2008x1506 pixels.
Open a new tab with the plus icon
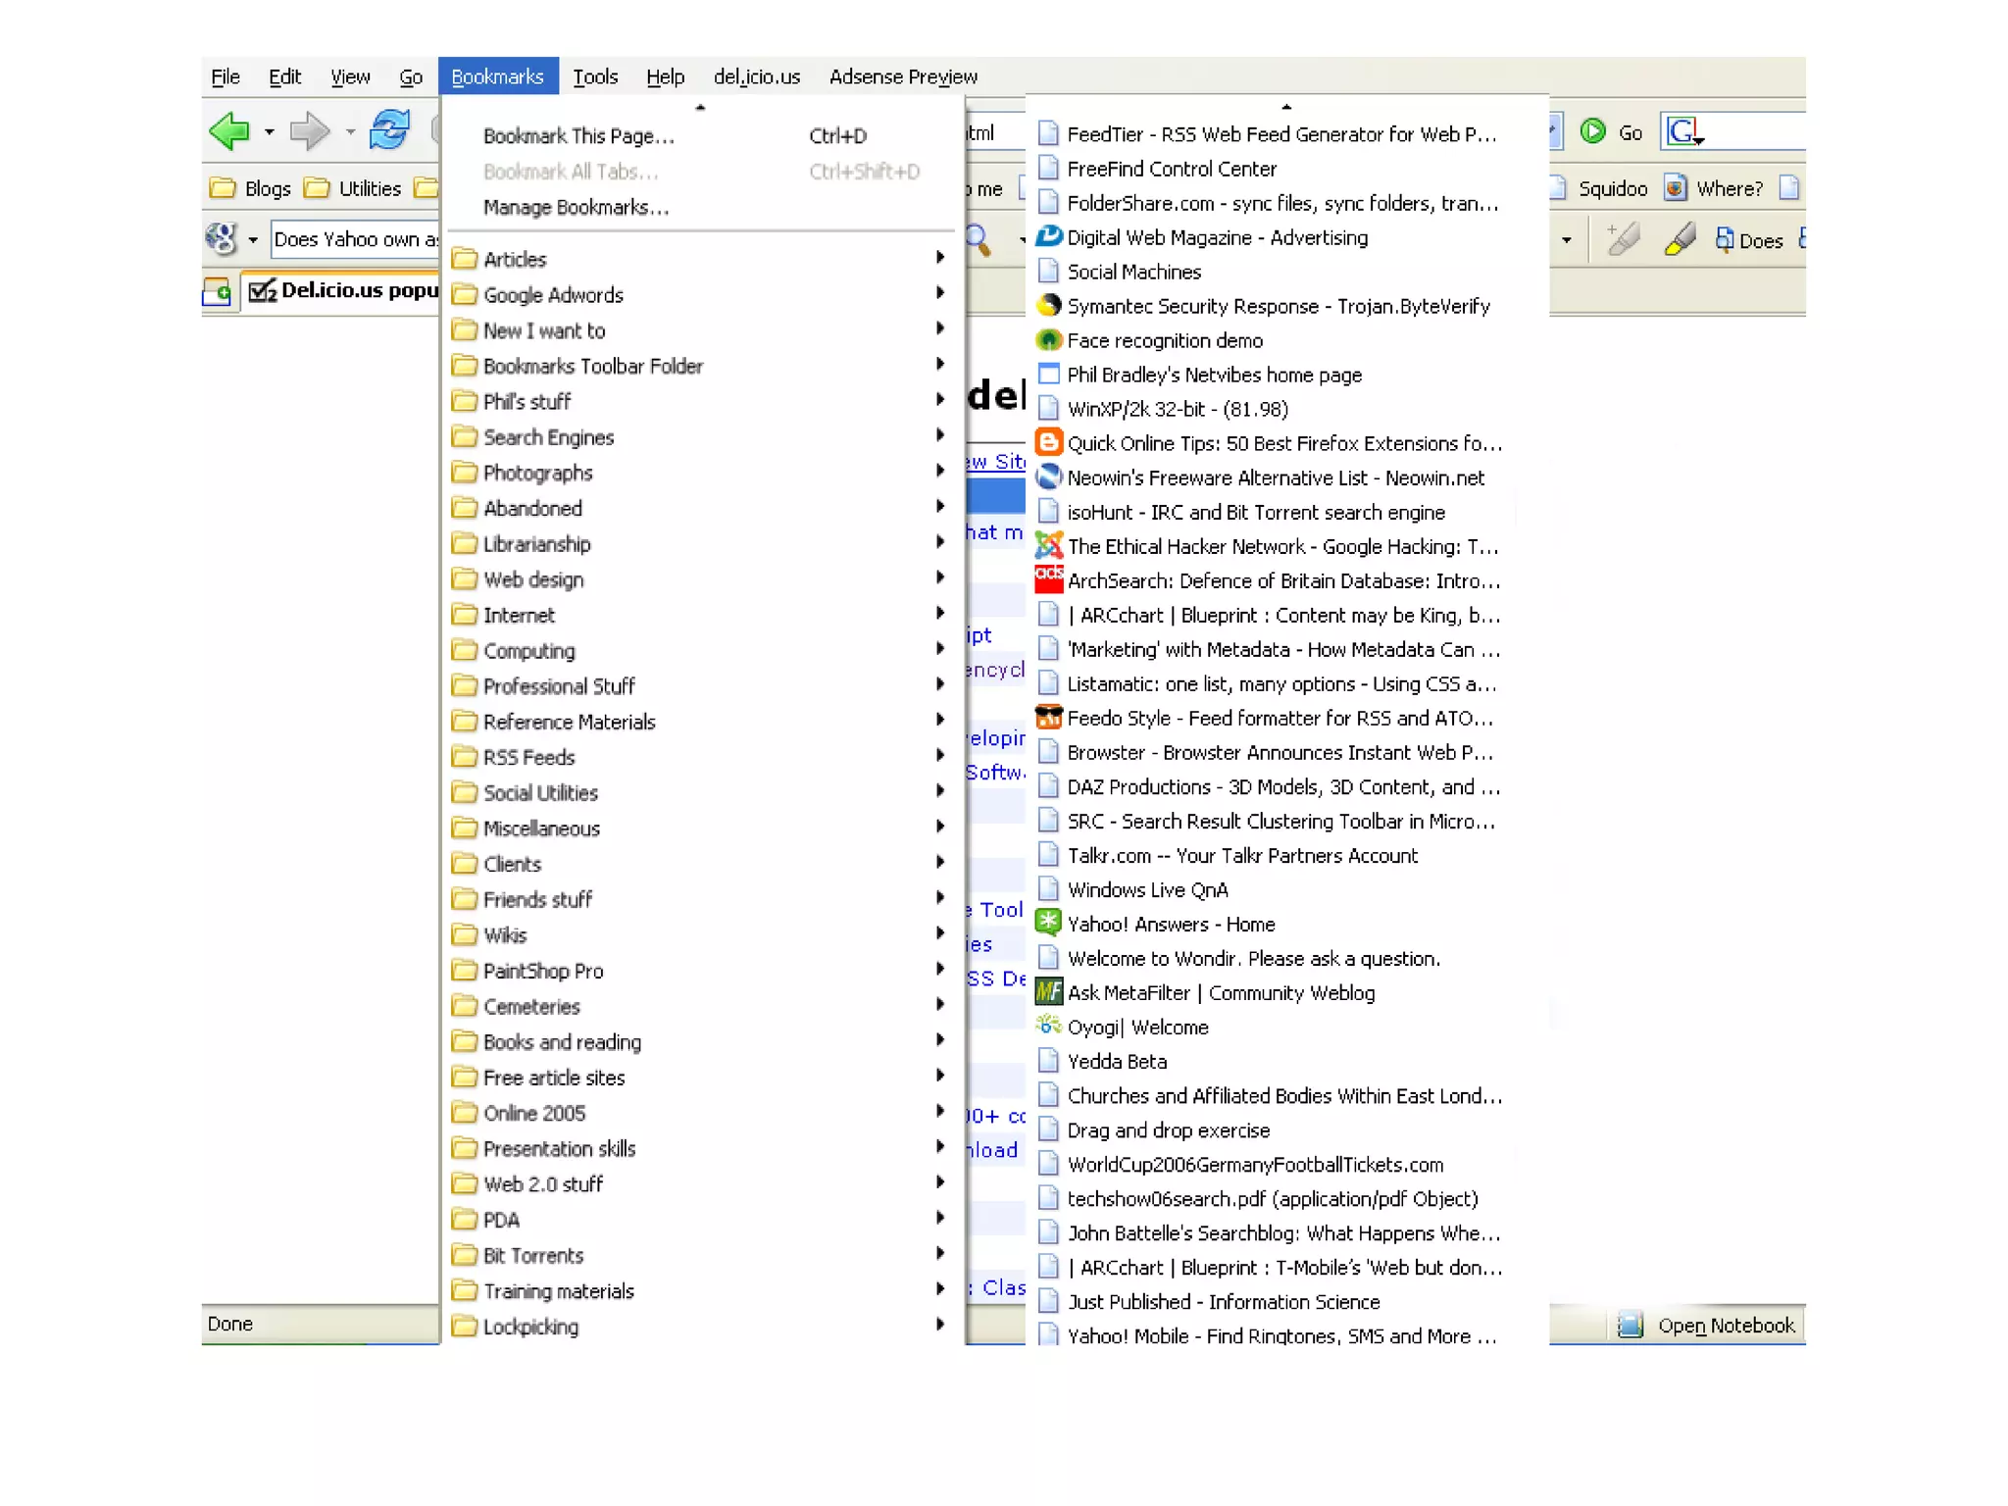point(218,291)
